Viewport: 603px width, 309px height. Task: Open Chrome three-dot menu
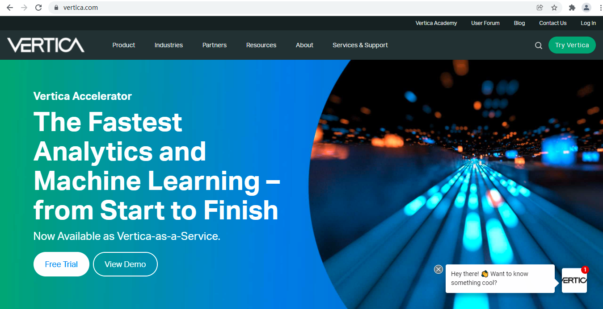pos(599,8)
